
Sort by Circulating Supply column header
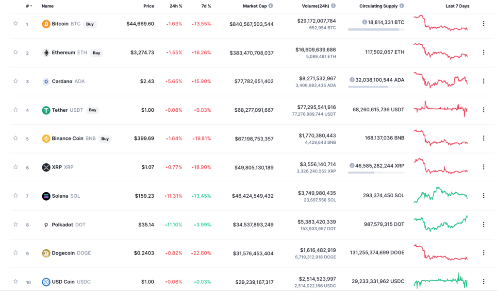pyautogui.click(x=378, y=6)
